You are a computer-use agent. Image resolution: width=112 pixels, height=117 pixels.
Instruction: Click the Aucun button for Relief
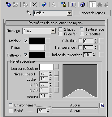point(75,111)
